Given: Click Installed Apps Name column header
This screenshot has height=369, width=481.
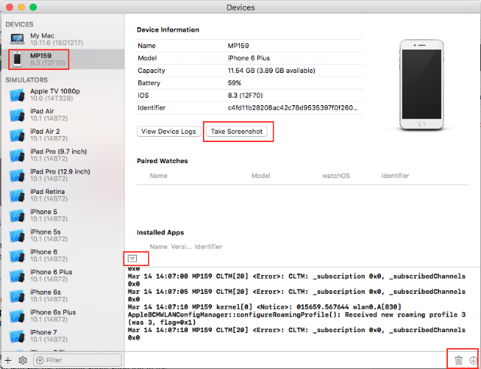Looking at the screenshot, I should tap(159, 247).
